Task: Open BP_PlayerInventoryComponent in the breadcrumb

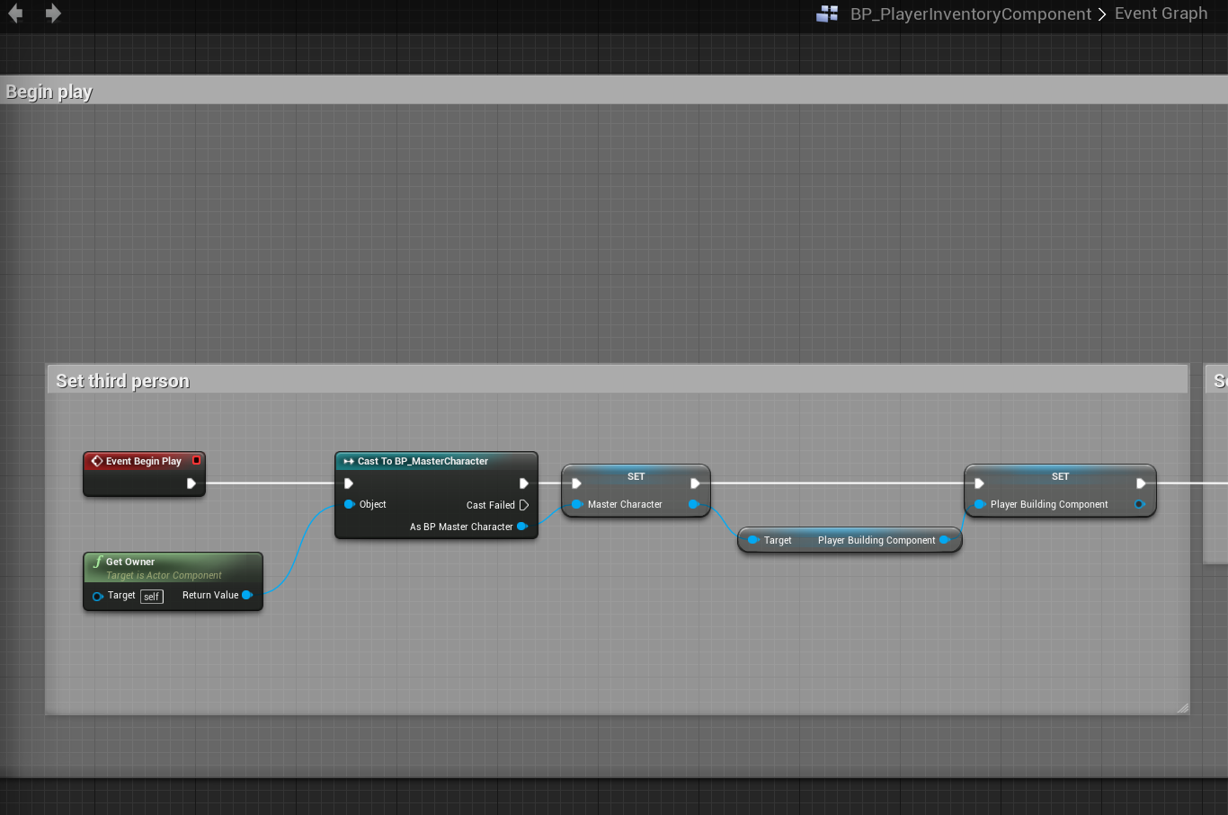Action: (970, 14)
